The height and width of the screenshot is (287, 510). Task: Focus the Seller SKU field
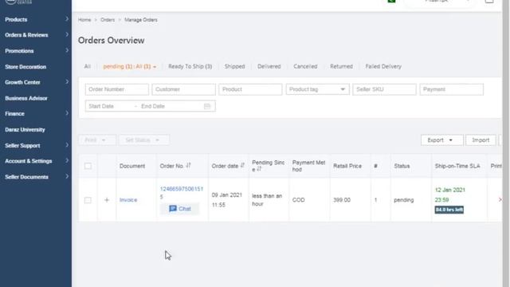384,89
